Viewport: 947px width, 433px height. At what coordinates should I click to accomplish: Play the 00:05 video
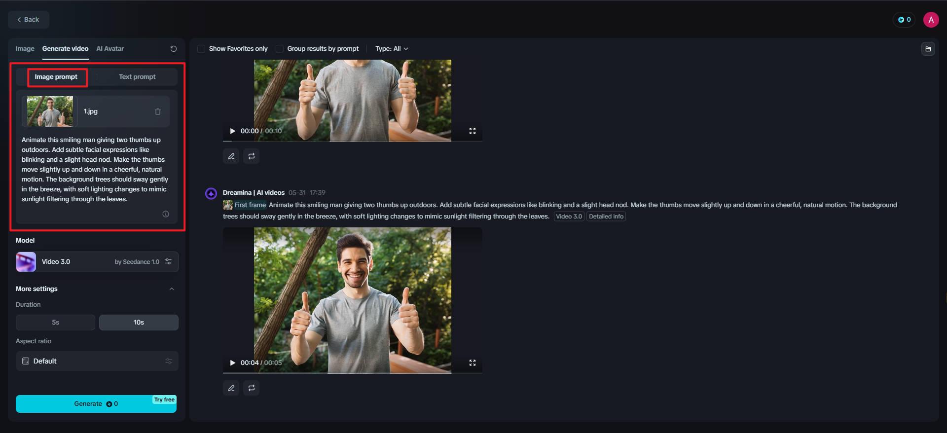pyautogui.click(x=232, y=363)
